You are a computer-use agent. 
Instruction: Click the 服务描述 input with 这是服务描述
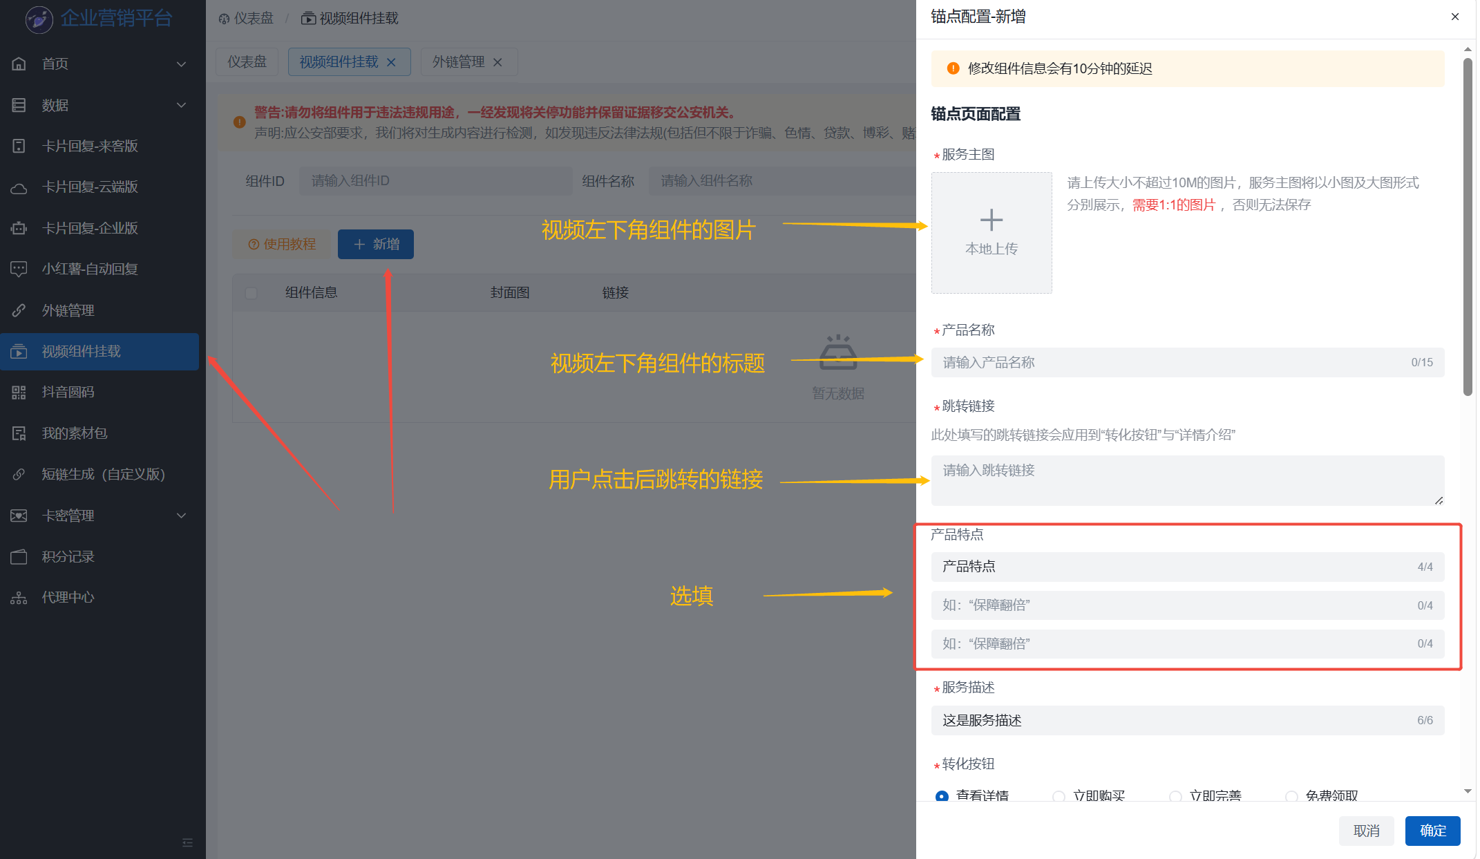1188,720
